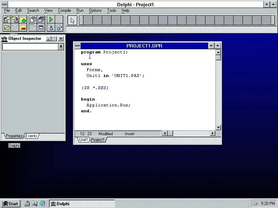Click the '{$R *.RES}' directive line

tap(95, 88)
